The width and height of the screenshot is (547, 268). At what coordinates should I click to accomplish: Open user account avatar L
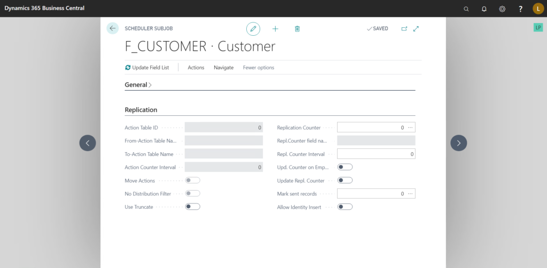tap(538, 9)
